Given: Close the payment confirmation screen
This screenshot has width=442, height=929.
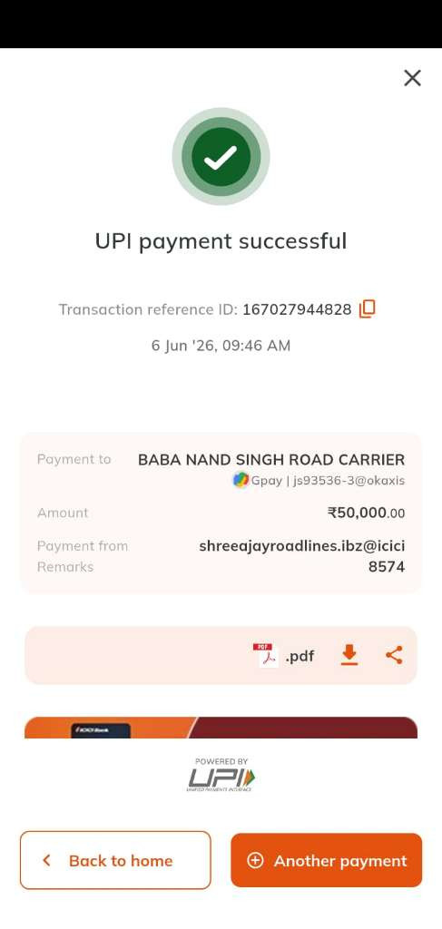Looking at the screenshot, I should point(412,78).
